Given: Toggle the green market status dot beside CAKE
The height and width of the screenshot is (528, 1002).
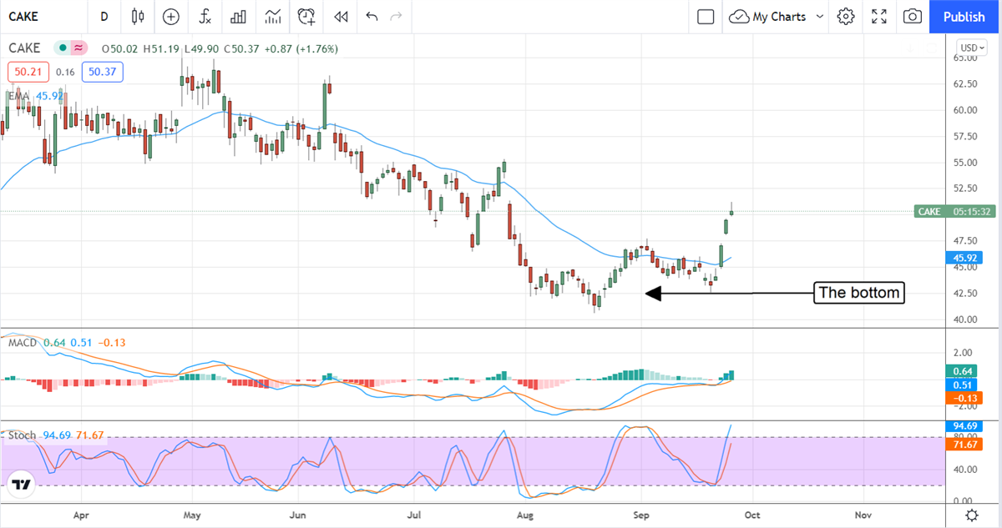Looking at the screenshot, I should (x=63, y=49).
